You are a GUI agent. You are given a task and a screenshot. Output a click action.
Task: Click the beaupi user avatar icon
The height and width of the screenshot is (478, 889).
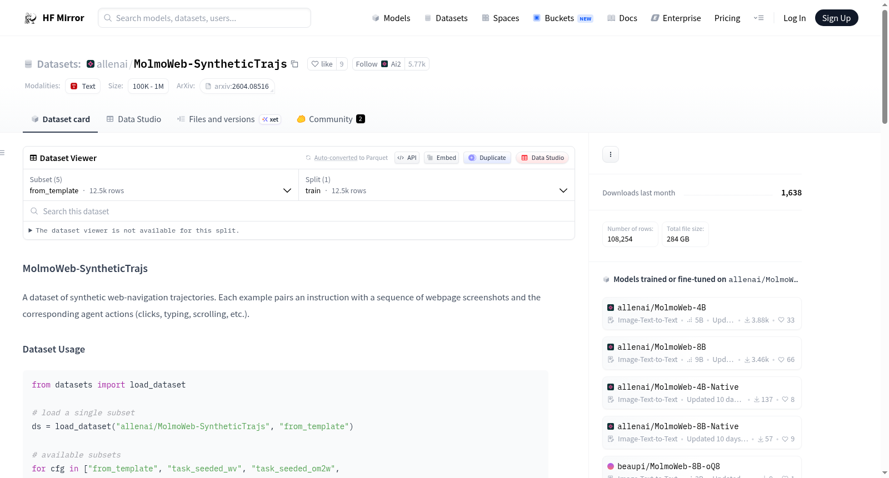point(611,466)
